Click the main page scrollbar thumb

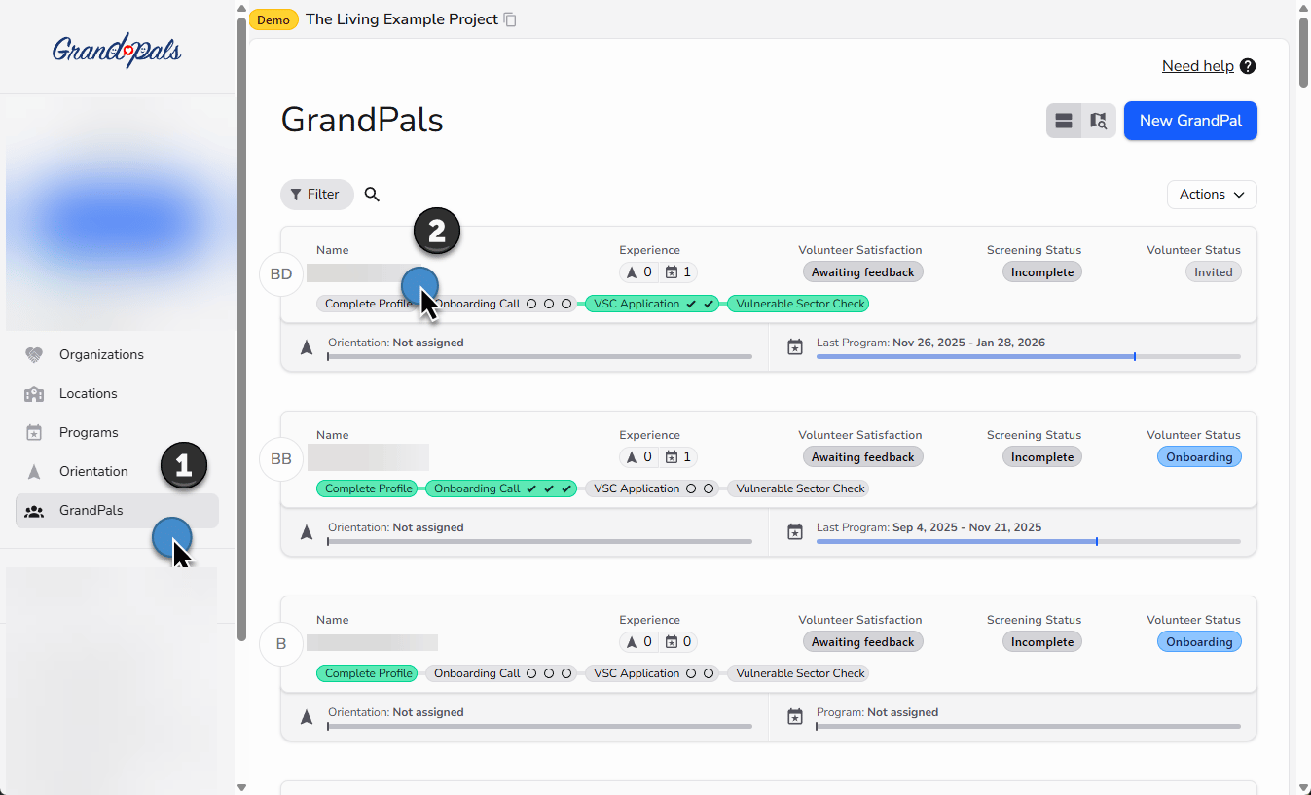[1303, 53]
